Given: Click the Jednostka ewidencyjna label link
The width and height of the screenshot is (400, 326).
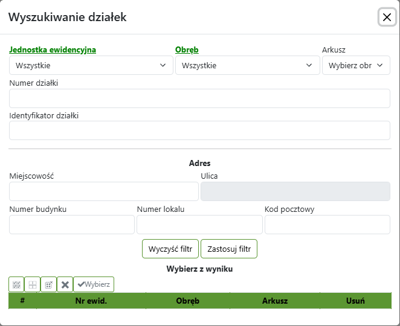Looking at the screenshot, I should pos(53,50).
